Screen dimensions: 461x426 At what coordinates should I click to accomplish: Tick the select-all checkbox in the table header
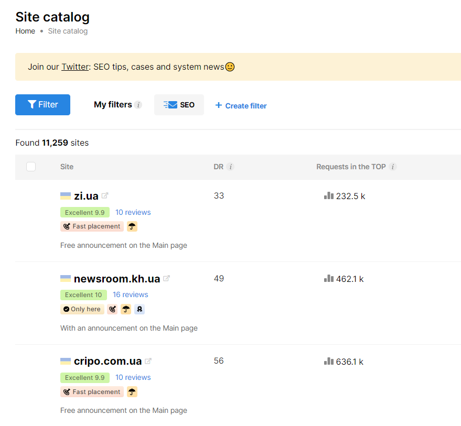point(31,166)
